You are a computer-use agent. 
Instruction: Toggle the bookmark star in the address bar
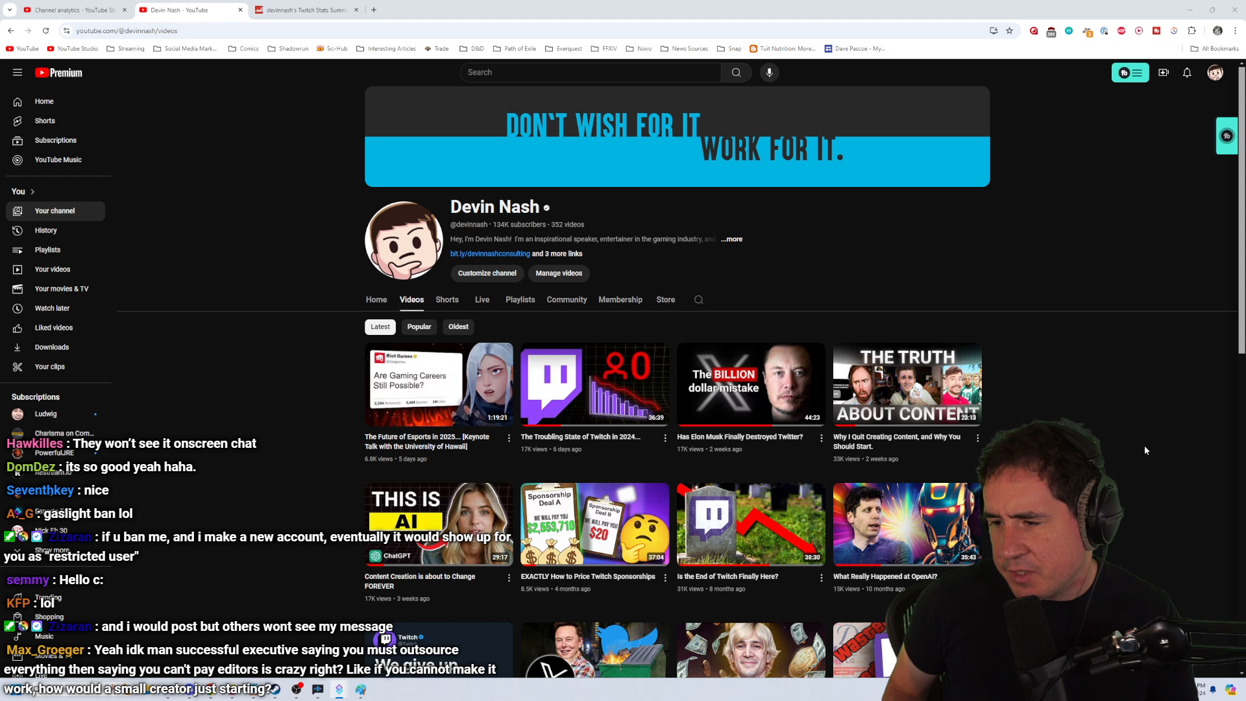pos(1008,31)
